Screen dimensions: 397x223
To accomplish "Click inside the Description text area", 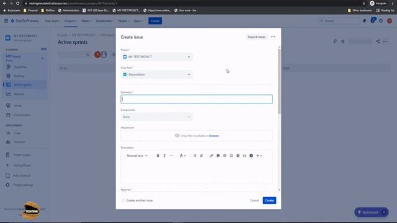I will (197, 172).
